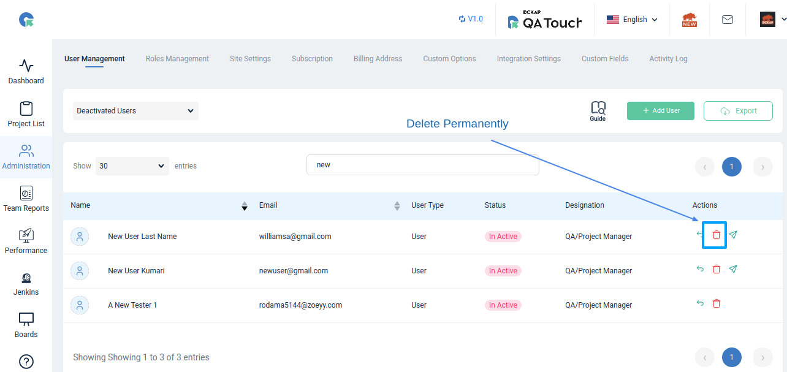This screenshot has height=372, width=787.
Task: Click the Add User button
Action: [x=661, y=111]
